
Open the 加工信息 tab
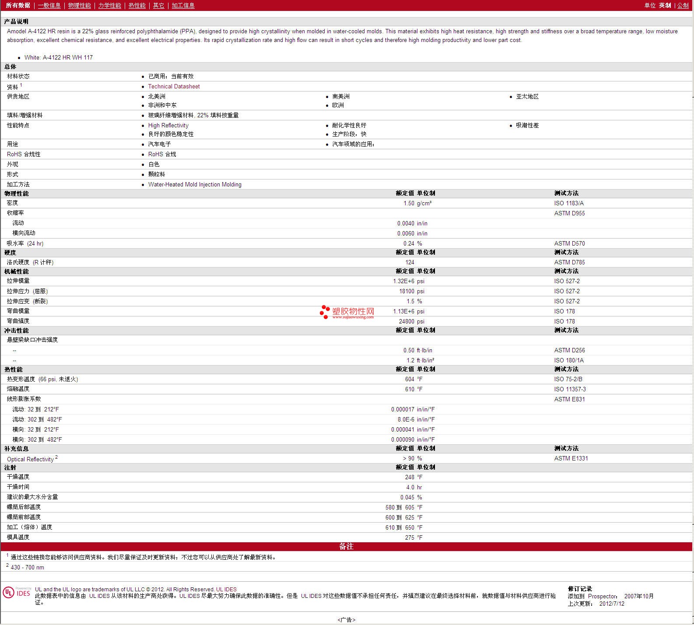183,5
